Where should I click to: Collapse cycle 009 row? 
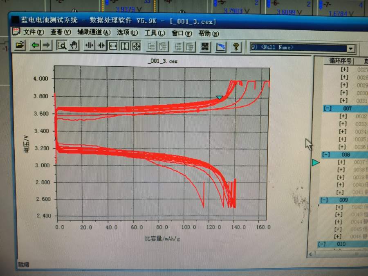click(324, 200)
